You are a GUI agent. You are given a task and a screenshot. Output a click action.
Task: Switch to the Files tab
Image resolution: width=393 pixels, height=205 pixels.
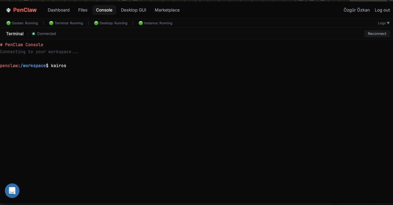click(83, 10)
